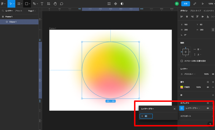Align horizontal centers
Image resolution: width=215 pixels, height=130 pixels.
coord(187,17)
